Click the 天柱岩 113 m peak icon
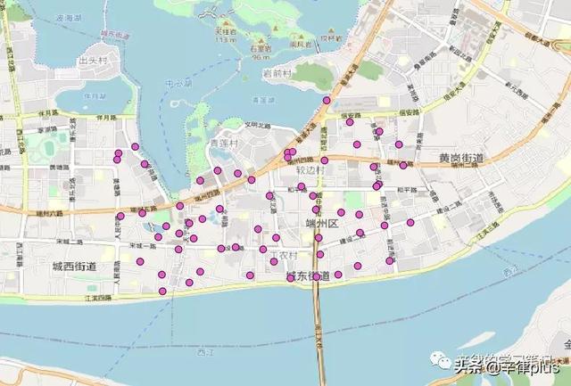 225,23
